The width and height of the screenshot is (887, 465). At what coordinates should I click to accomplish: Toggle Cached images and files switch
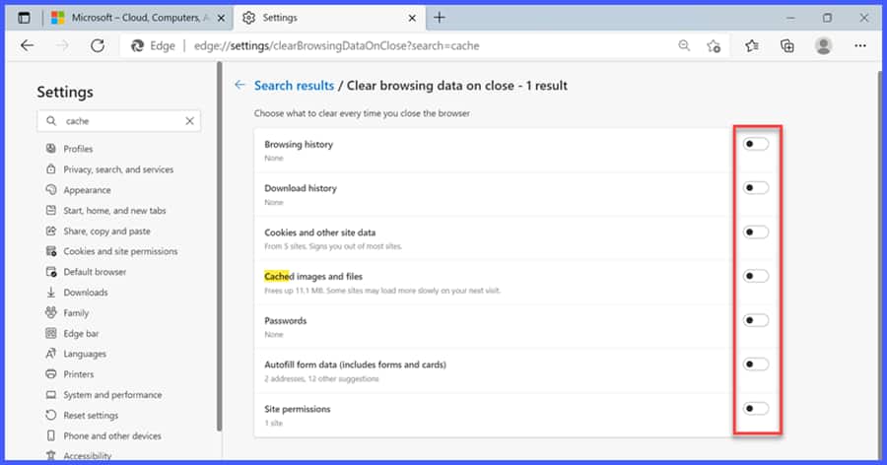(x=755, y=276)
